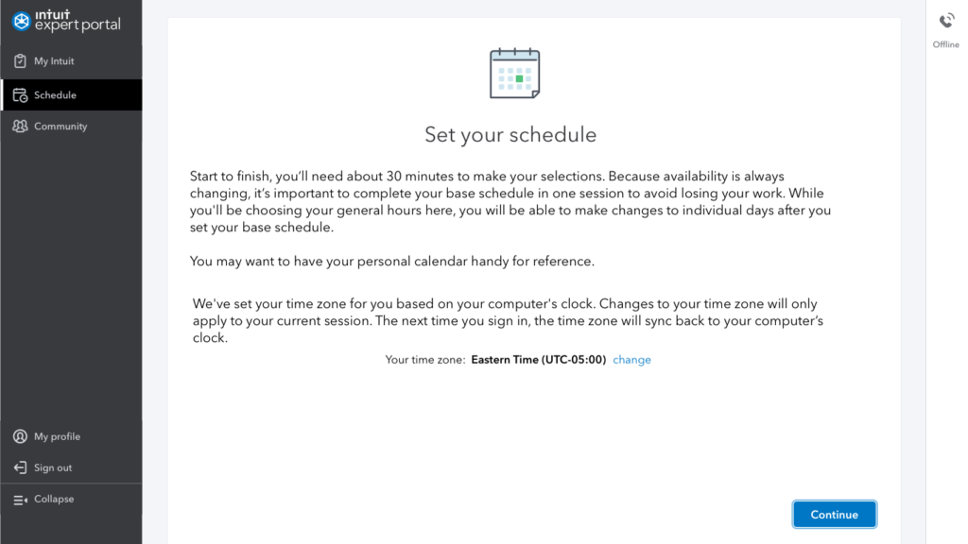
Task: Click the Community people icon
Action: tap(20, 127)
